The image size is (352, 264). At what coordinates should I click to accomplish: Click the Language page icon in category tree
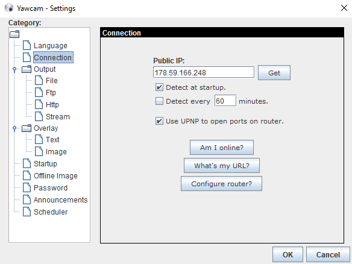click(27, 45)
